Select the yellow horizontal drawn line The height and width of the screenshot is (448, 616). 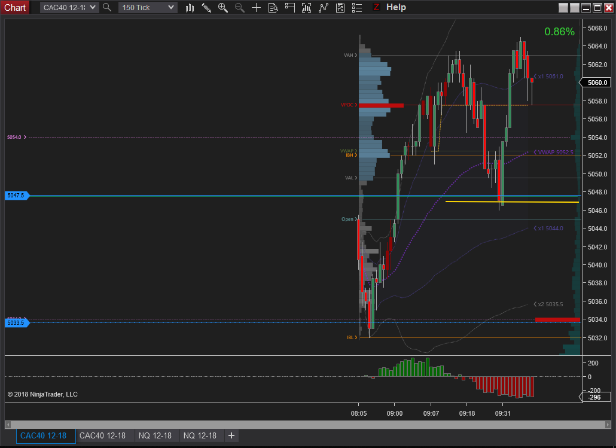512,202
